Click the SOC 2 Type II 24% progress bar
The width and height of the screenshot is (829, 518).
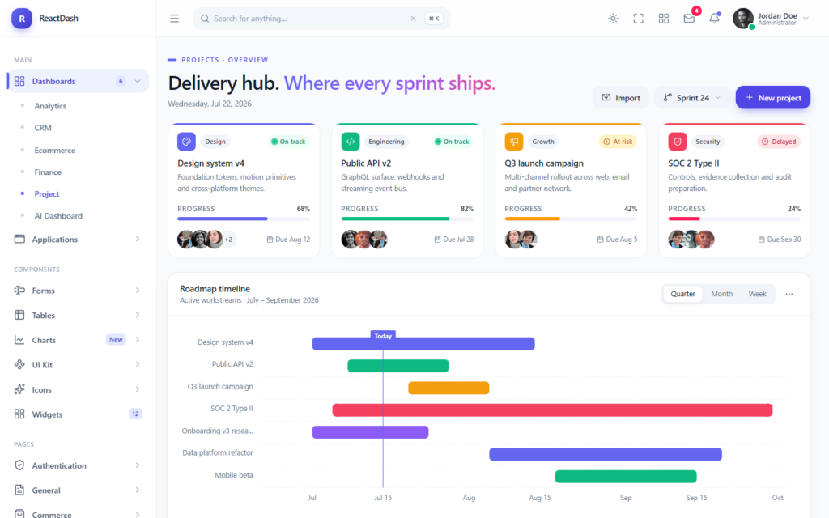point(734,219)
